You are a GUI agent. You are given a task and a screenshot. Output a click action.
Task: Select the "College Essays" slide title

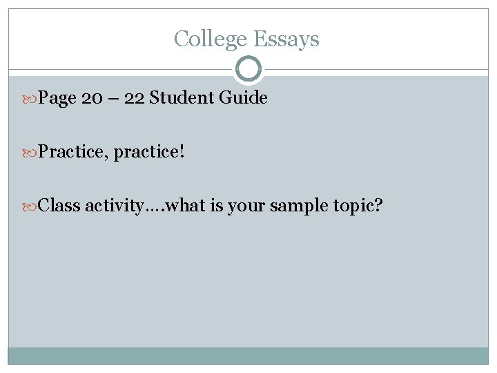[246, 39]
